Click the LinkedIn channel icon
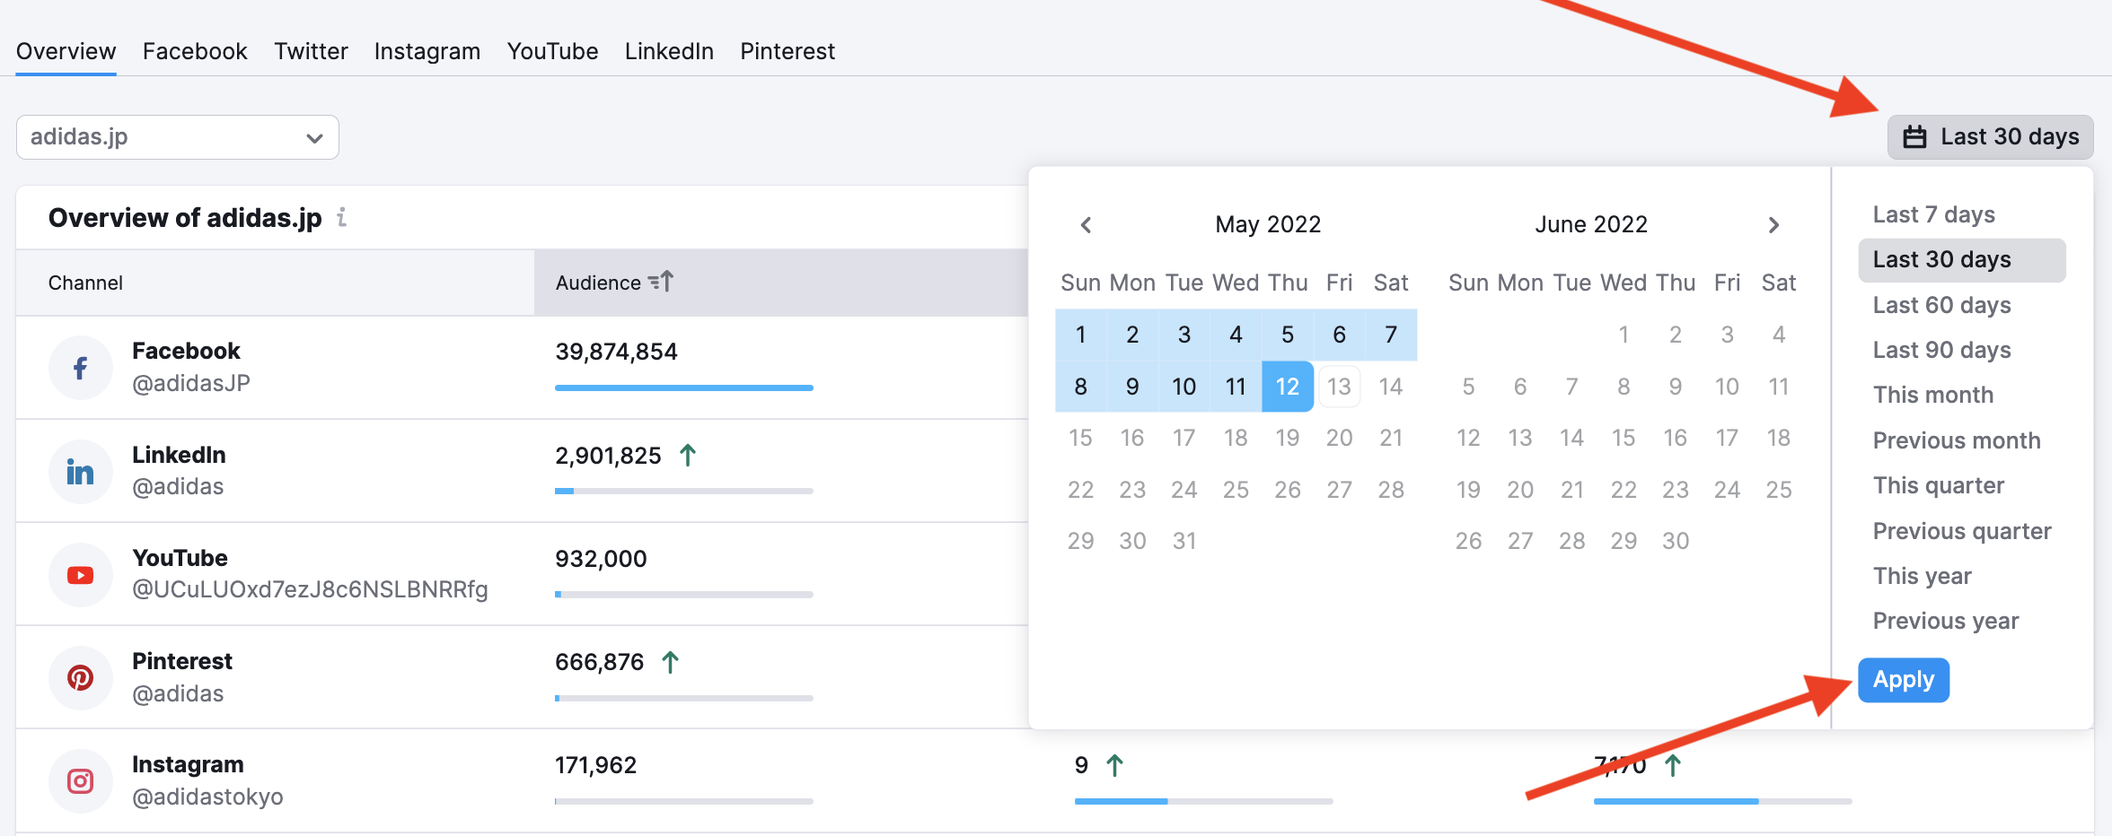The image size is (2112, 836). click(80, 472)
